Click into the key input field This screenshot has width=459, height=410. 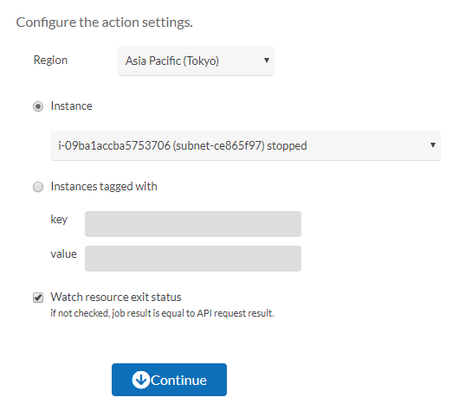(193, 224)
